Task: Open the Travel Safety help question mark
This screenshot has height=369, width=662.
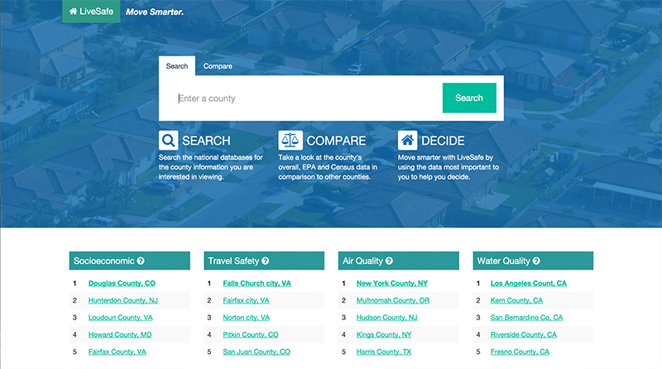Action: (265, 261)
